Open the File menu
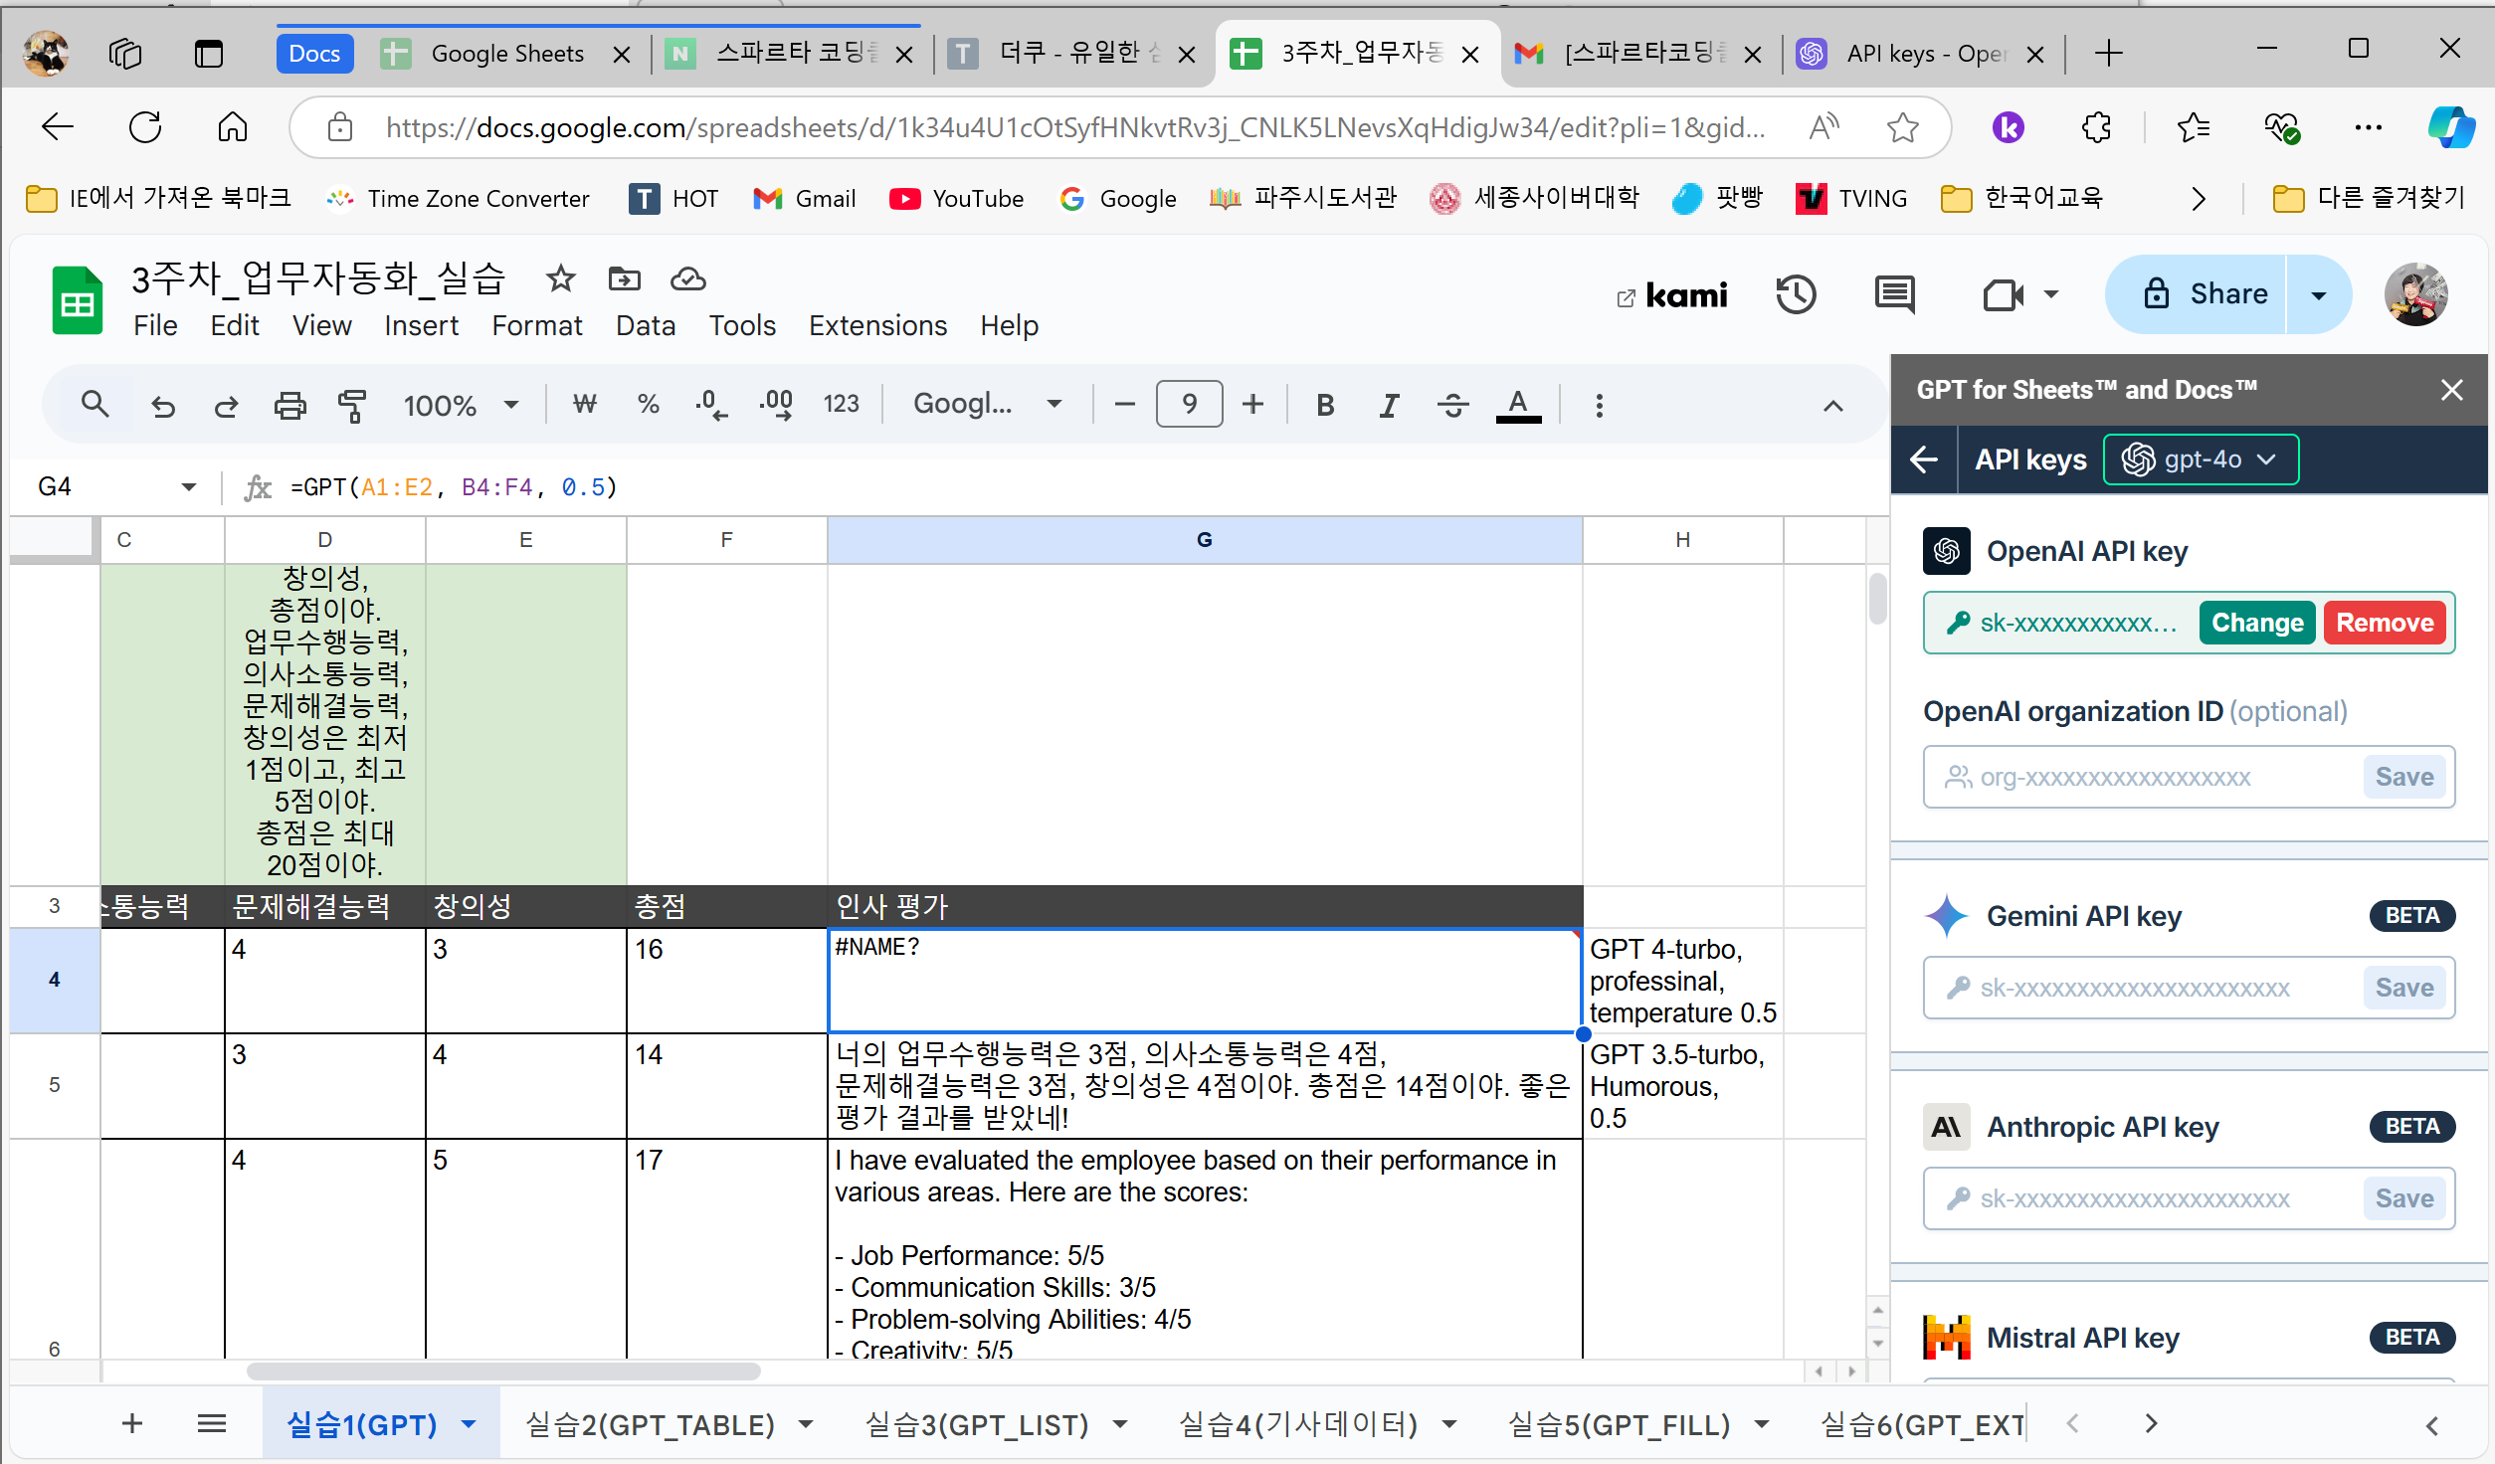2495x1464 pixels. [155, 326]
